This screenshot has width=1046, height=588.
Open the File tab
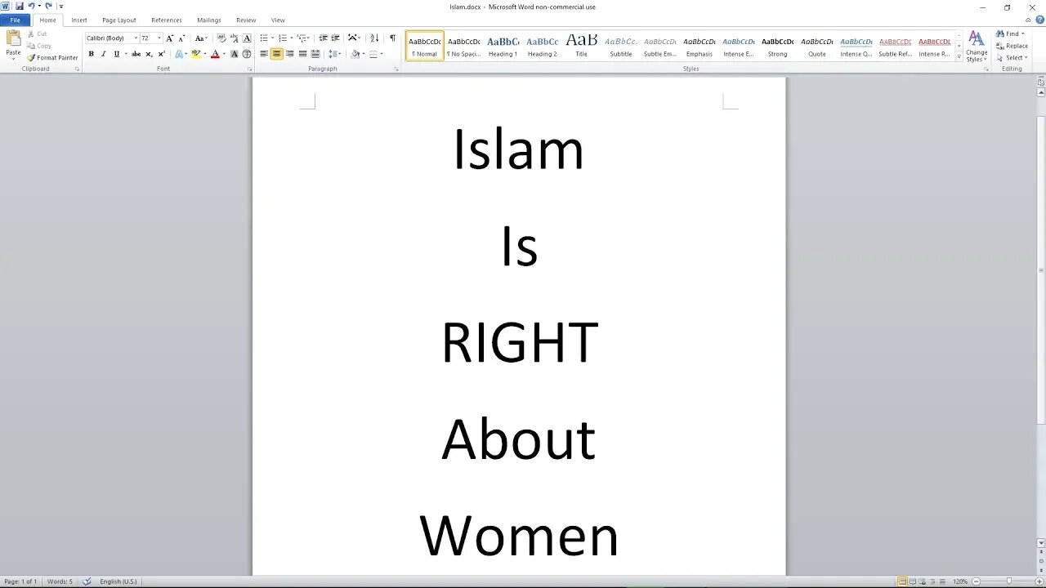tap(15, 20)
